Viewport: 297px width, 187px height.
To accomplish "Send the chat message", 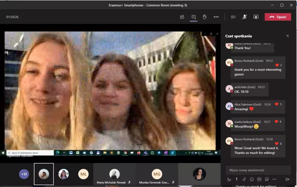I will point(287,179).
